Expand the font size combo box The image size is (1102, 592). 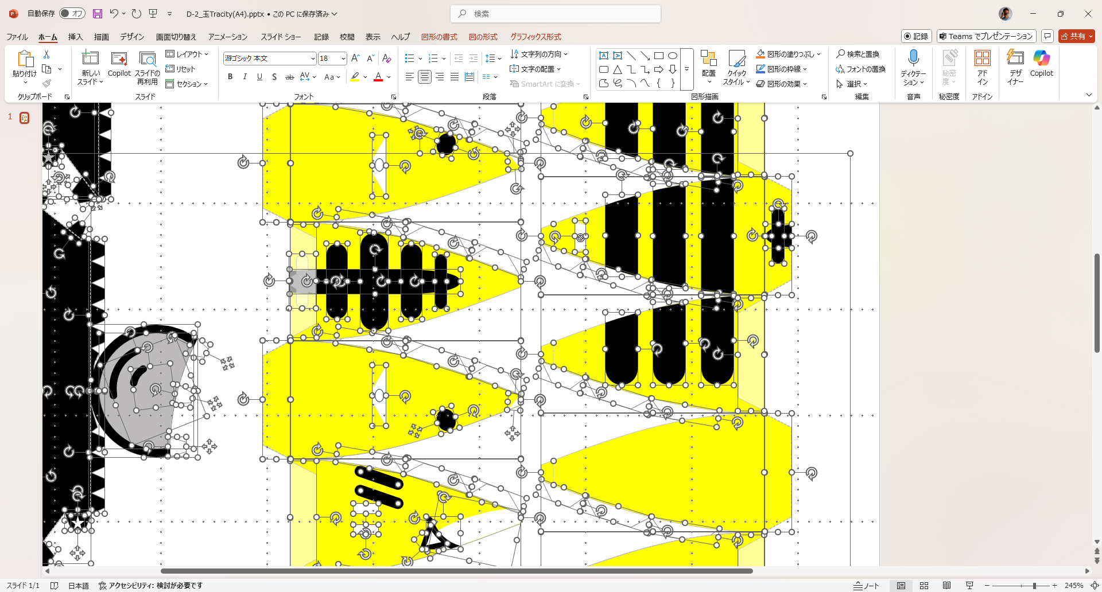pos(343,59)
